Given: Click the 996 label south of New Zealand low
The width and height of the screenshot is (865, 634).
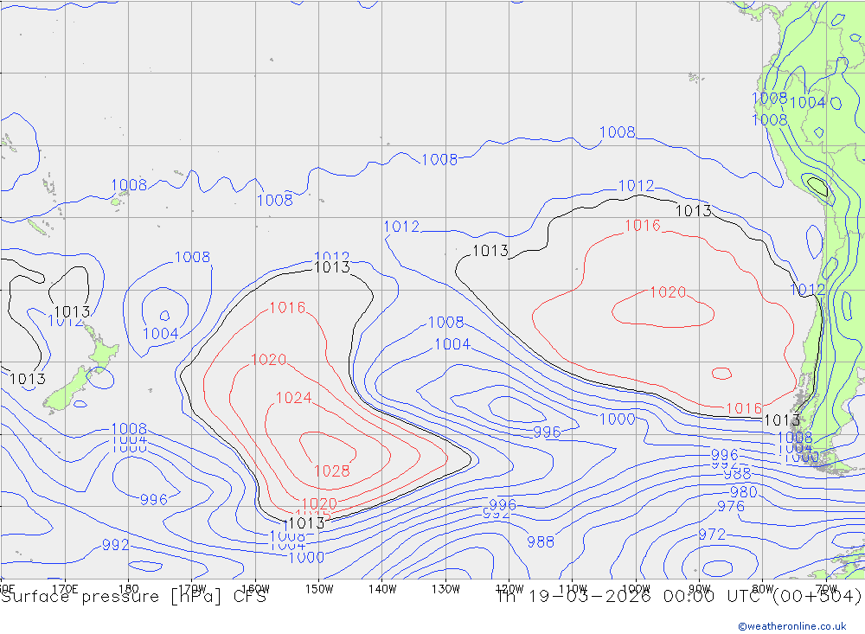Looking at the screenshot, I should point(153,499).
